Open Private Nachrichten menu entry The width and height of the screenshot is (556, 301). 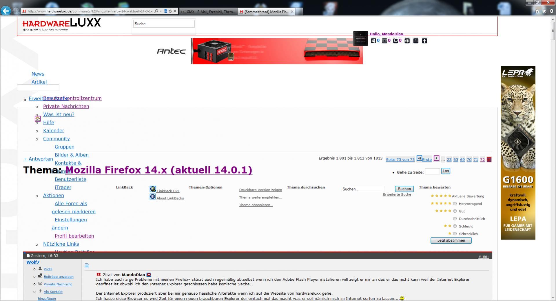pos(66,106)
